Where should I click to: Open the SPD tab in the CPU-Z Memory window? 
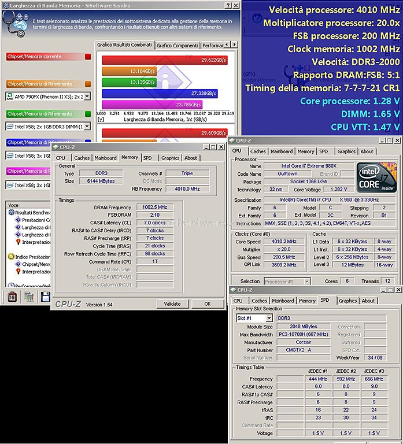pyautogui.click(x=147, y=158)
